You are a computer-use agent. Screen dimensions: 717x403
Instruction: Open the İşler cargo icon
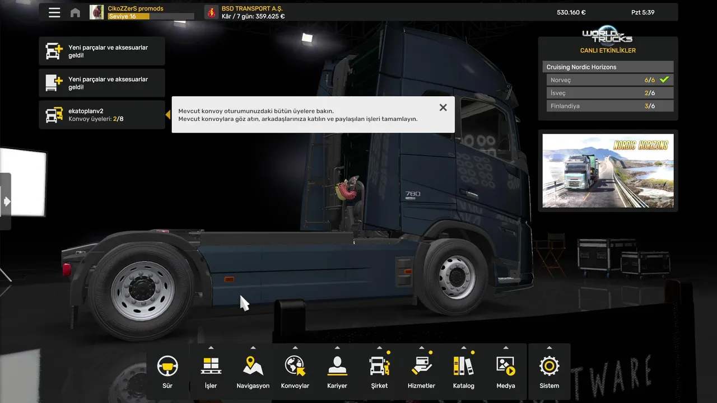tap(211, 366)
